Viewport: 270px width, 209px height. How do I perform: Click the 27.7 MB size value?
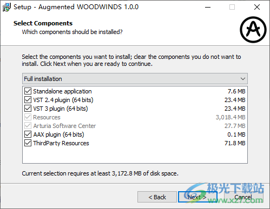point(235,126)
